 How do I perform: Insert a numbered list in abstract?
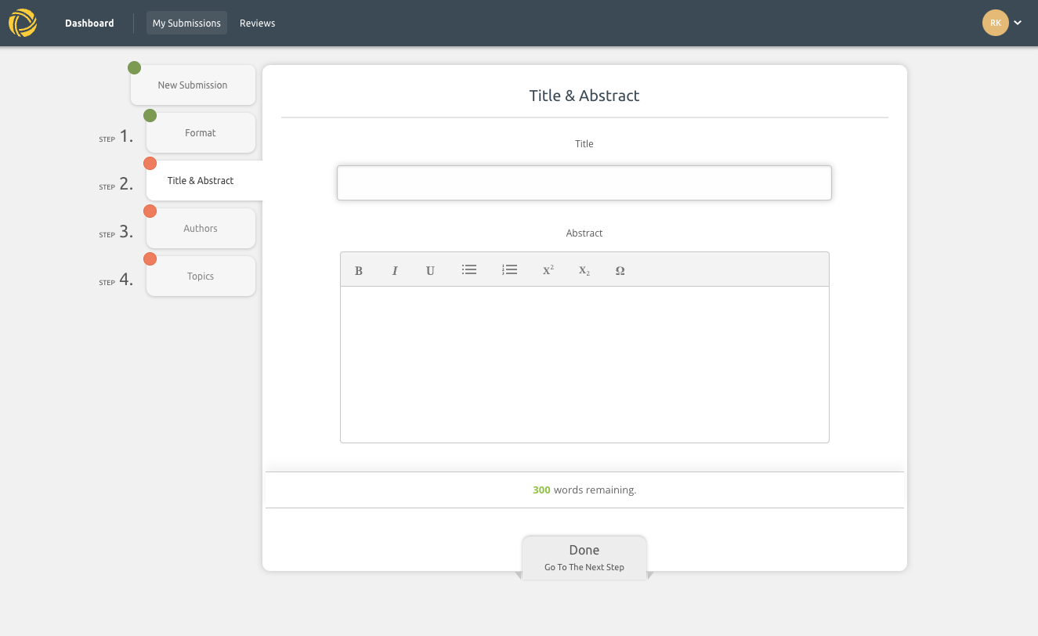tap(509, 270)
